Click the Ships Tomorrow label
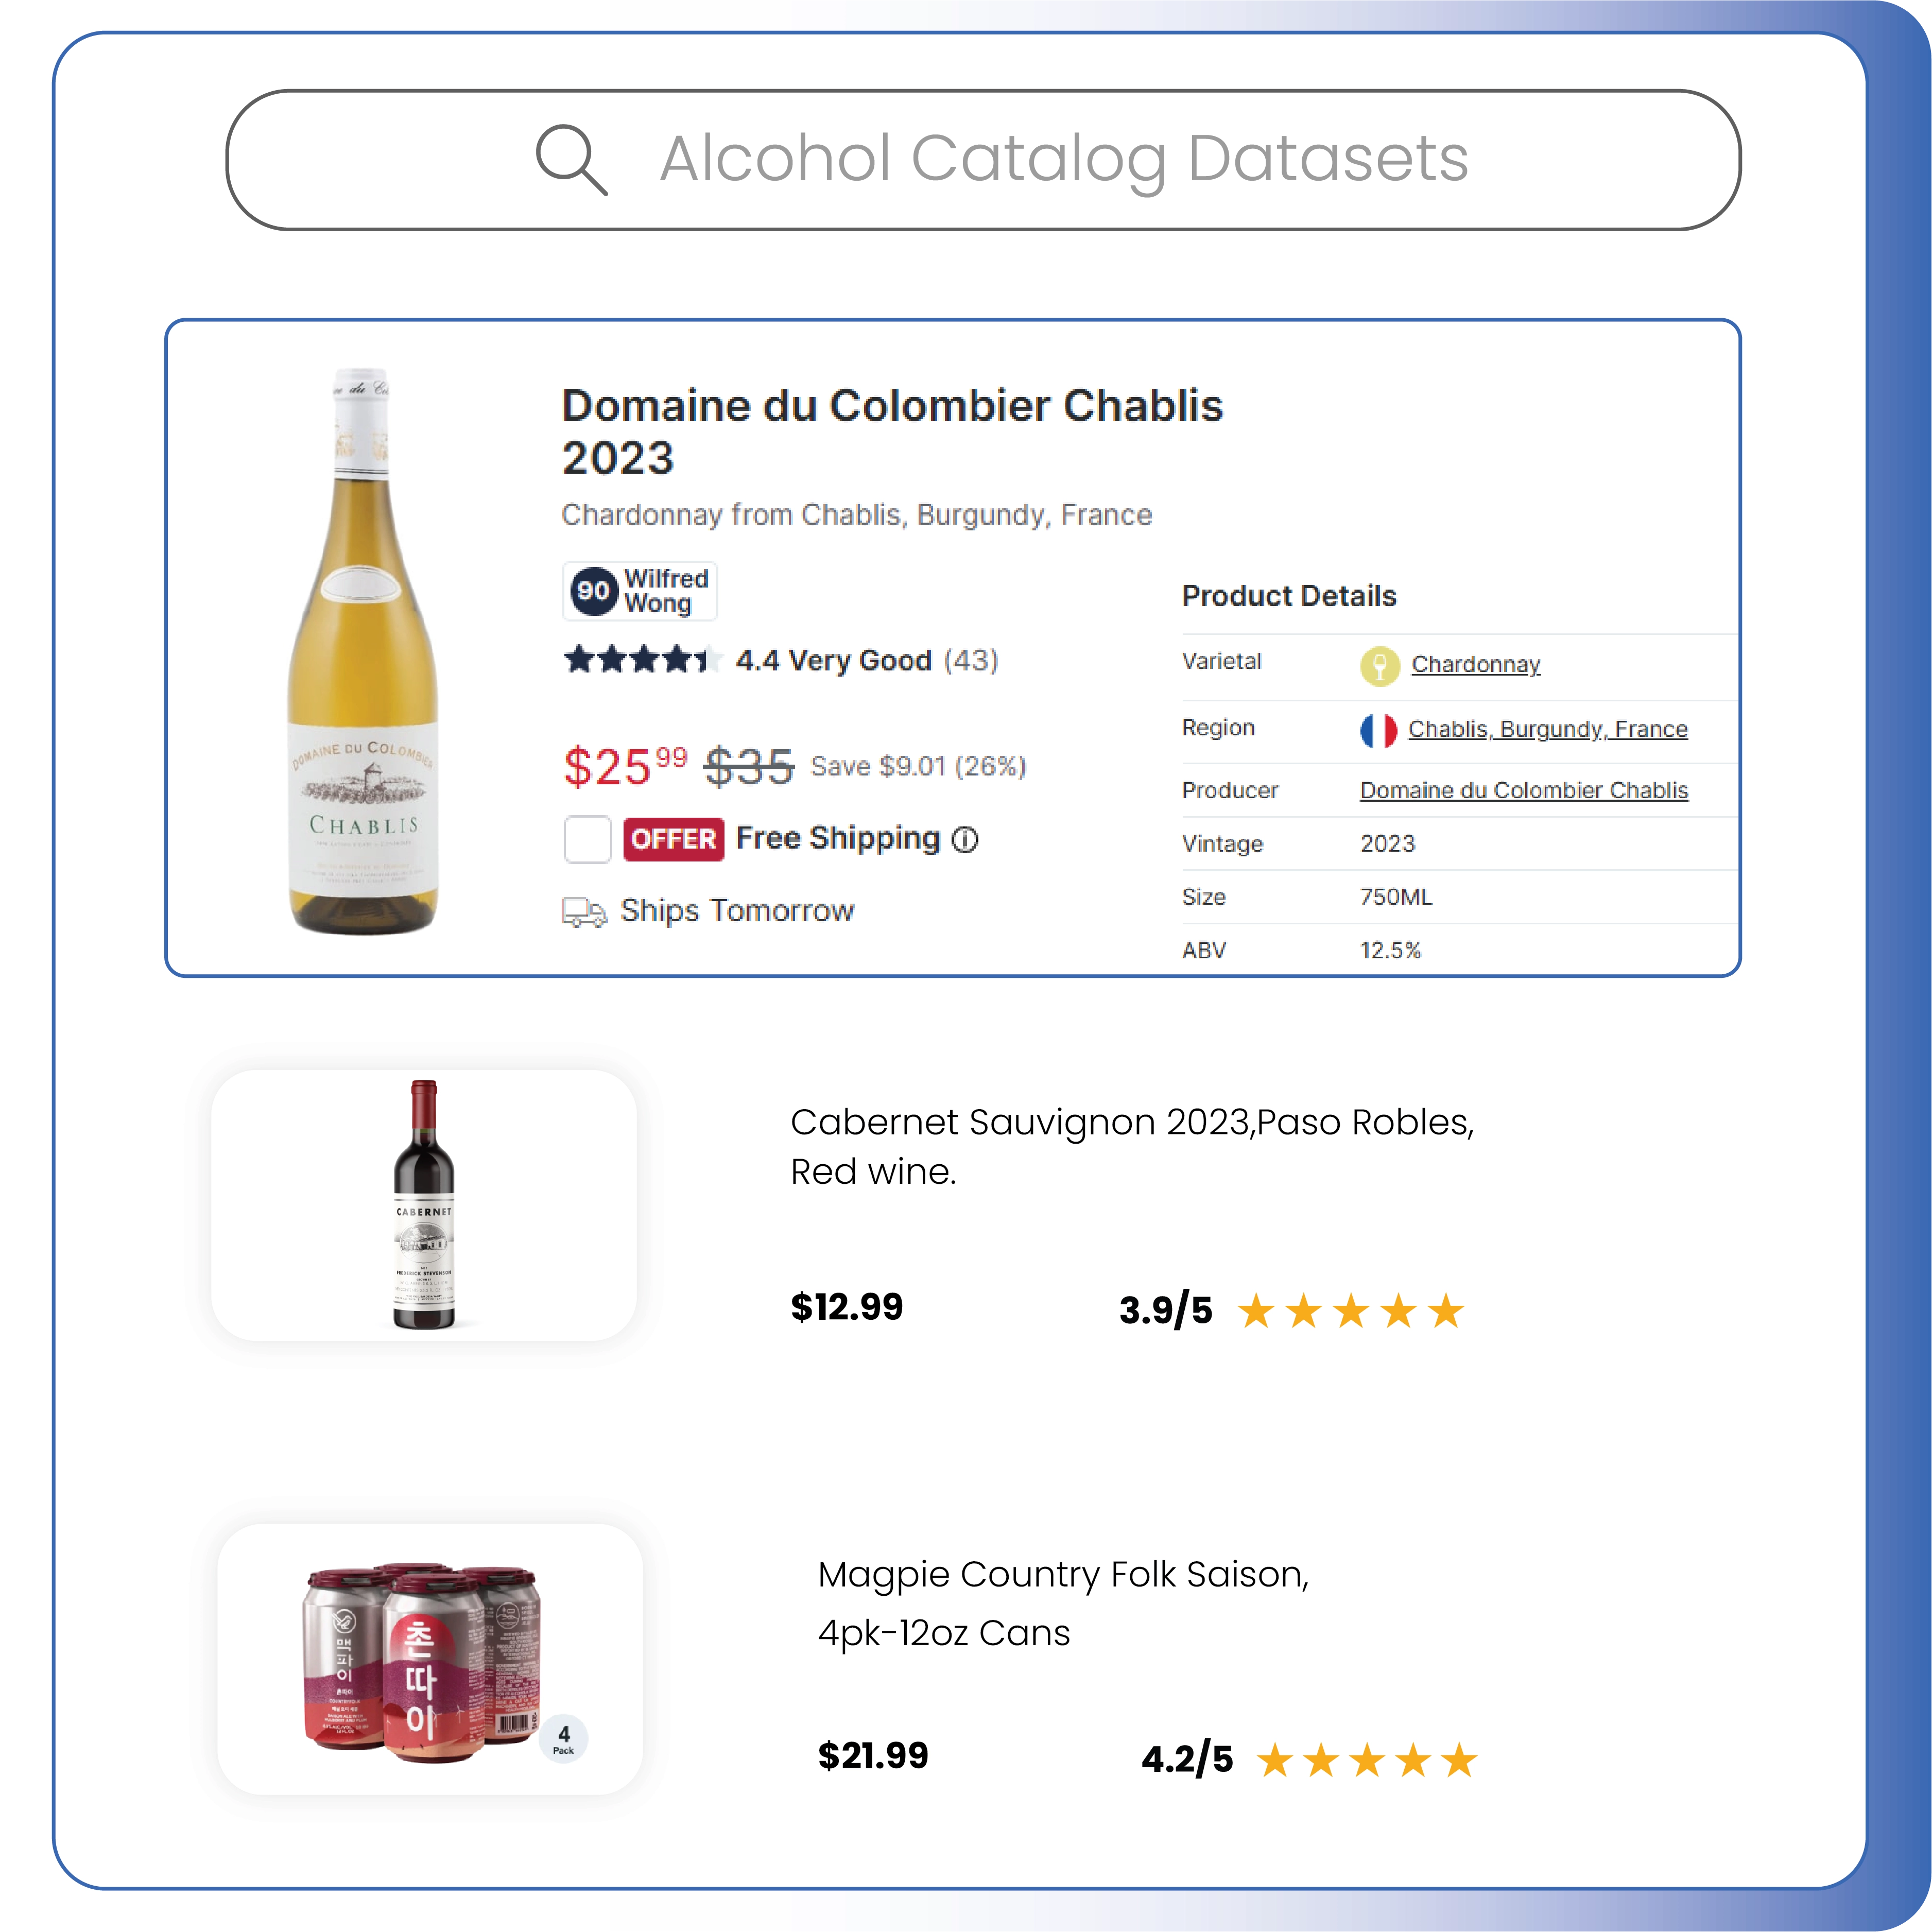Viewport: 1932px width, 1932px height. [x=737, y=911]
